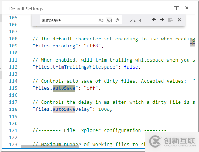Click line number 112
This screenshot has height=152, width=199.
click(x=13, y=67)
